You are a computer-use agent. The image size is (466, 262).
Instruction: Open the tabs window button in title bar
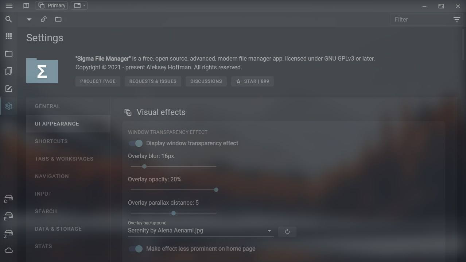[x=79, y=5]
